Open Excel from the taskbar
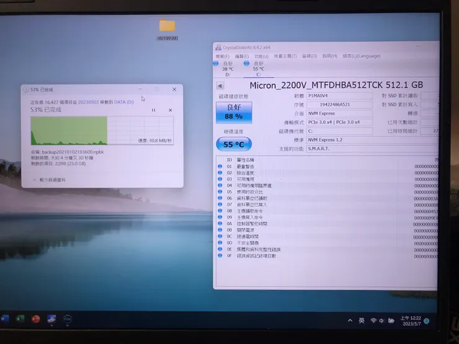This screenshot has width=459, height=344. point(20,319)
